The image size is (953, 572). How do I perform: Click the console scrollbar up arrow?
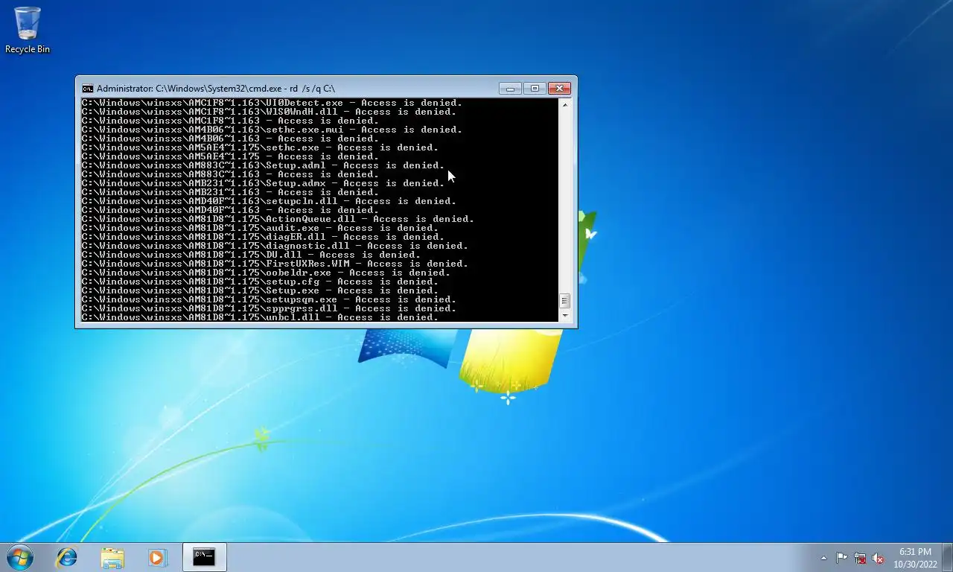564,104
